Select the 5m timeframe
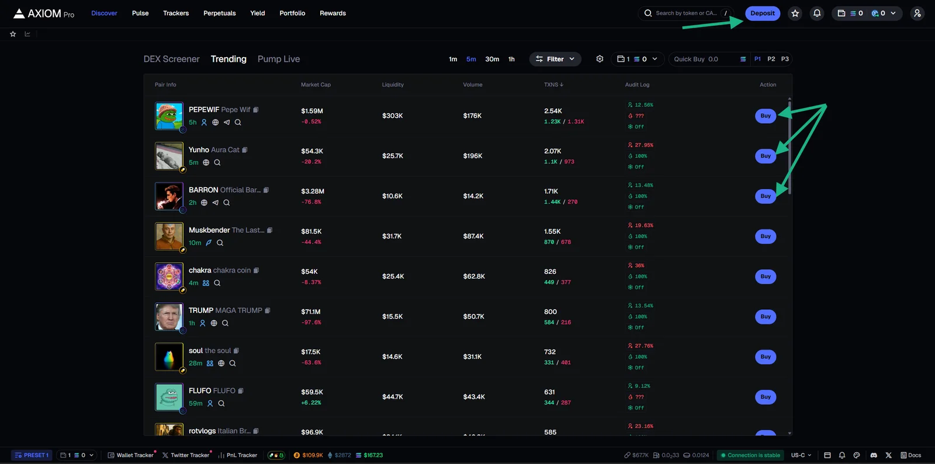The width and height of the screenshot is (935, 464). (471, 59)
